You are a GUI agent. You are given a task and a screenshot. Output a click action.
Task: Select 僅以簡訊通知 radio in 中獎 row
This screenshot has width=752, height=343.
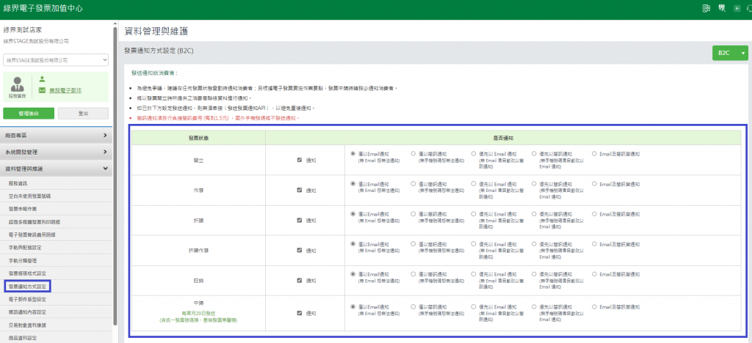[x=413, y=306]
